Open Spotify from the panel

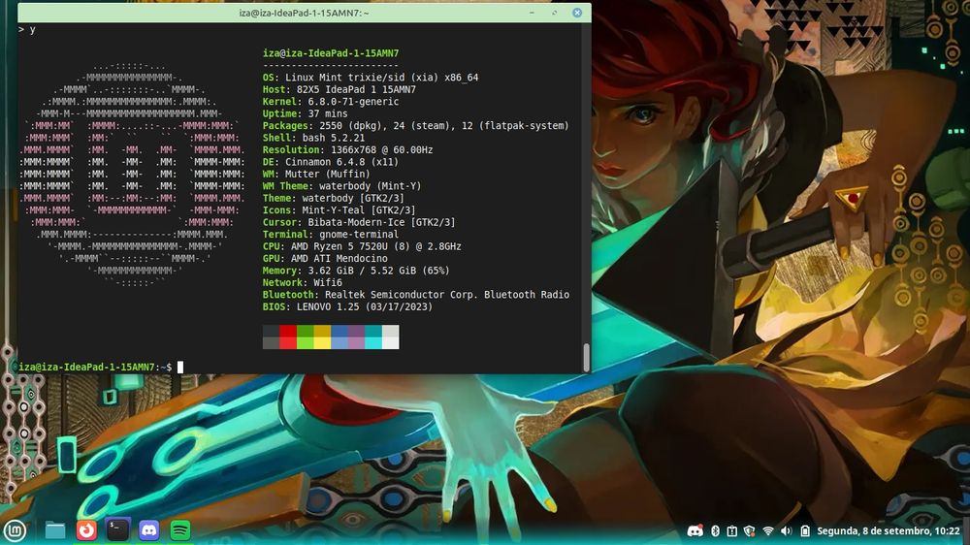click(x=180, y=530)
